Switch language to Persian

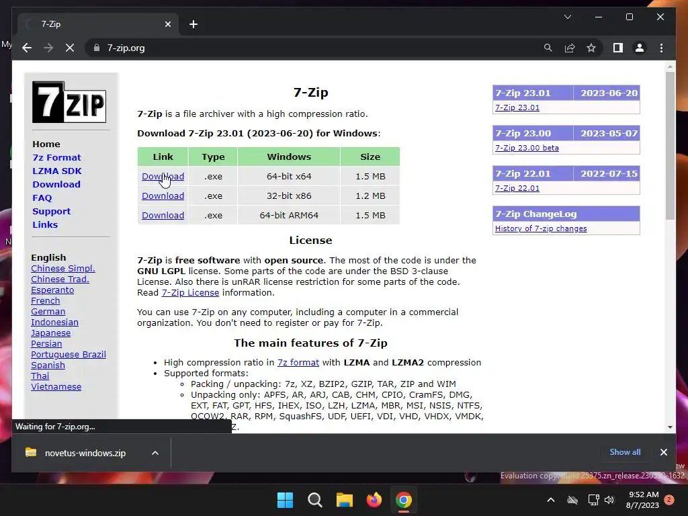click(x=46, y=343)
